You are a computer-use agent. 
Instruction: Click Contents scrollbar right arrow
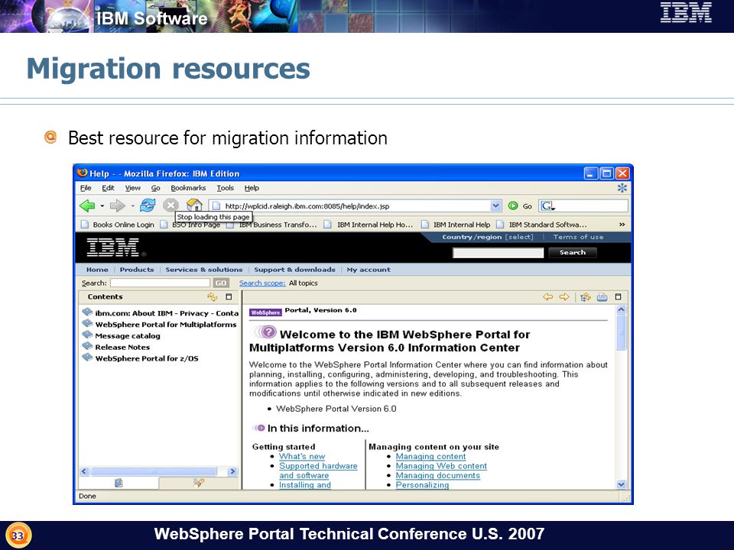coord(232,471)
